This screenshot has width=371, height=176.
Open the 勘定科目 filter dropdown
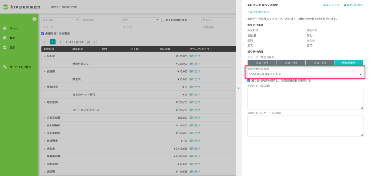click(61, 20)
